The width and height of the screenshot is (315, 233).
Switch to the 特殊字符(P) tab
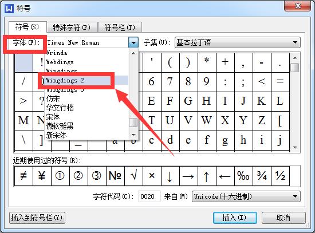[72, 27]
